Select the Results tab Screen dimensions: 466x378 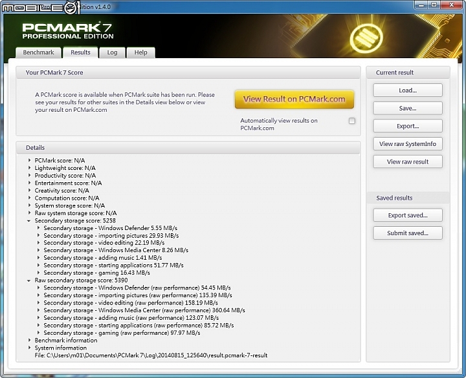tap(80, 52)
